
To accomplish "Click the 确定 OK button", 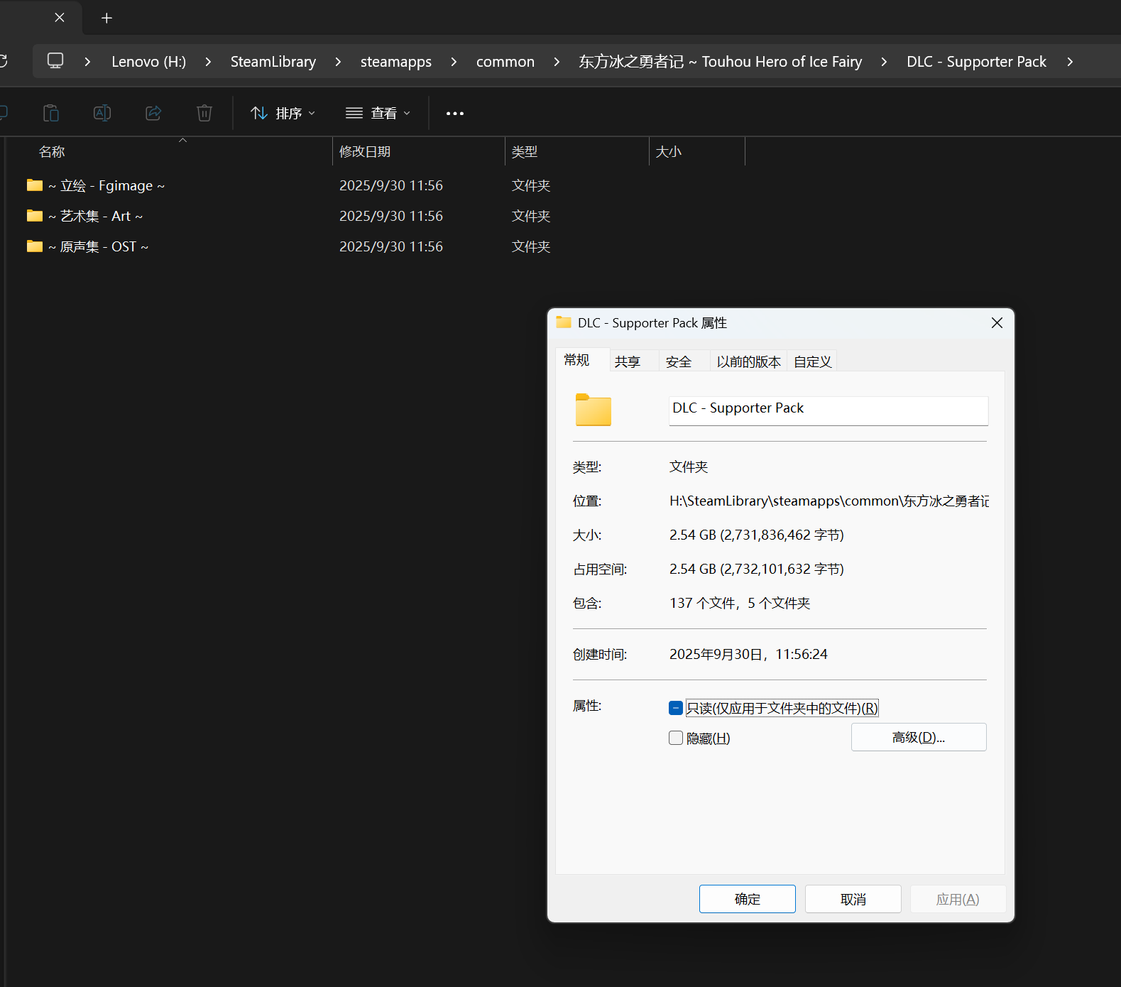I will click(x=747, y=899).
